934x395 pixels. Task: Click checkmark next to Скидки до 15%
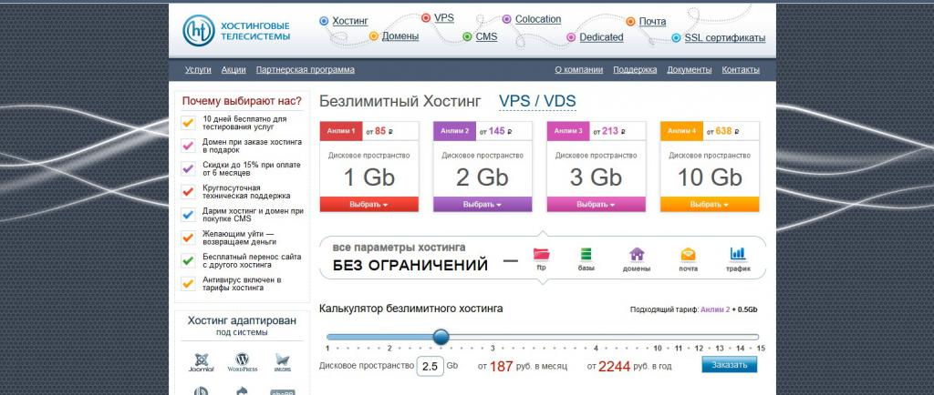(x=188, y=168)
